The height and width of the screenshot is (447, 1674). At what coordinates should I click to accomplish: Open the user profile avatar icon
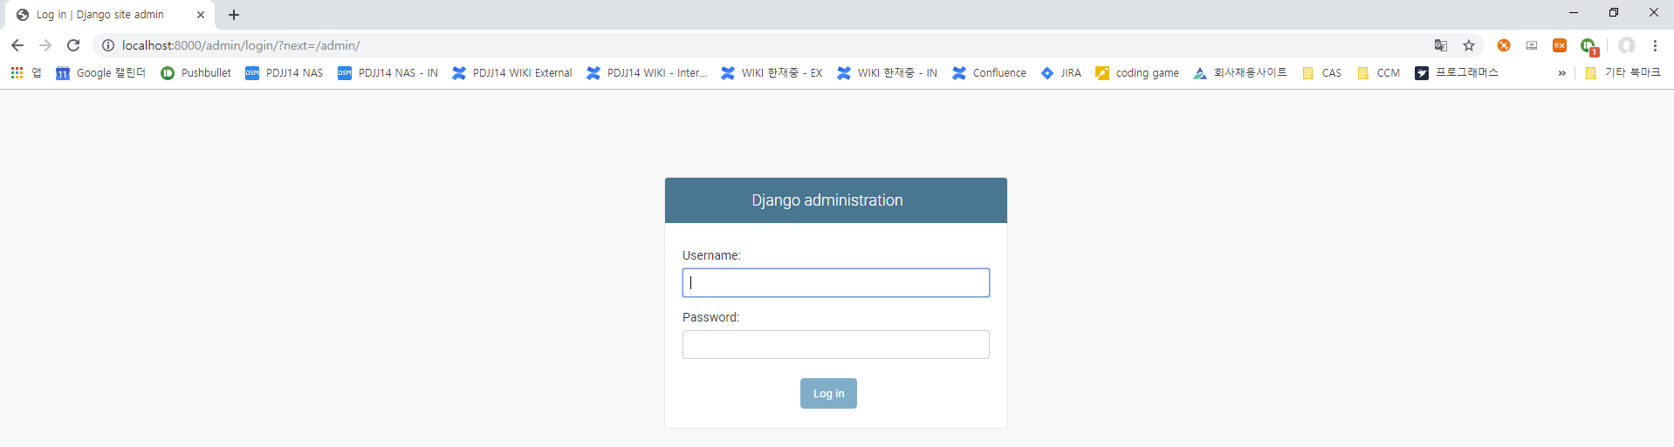pyautogui.click(x=1626, y=45)
